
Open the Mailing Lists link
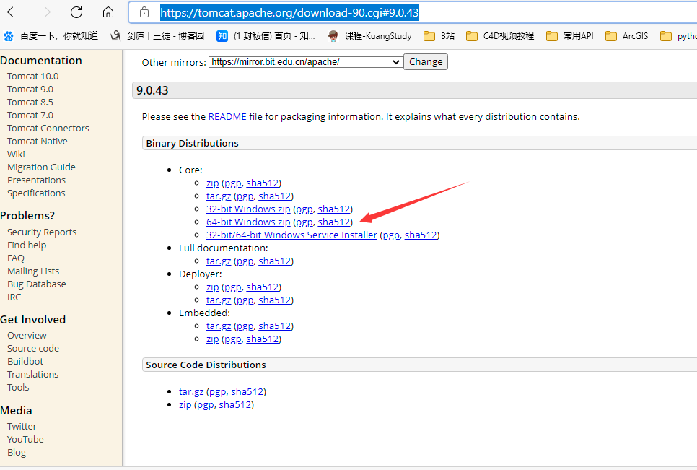33,271
